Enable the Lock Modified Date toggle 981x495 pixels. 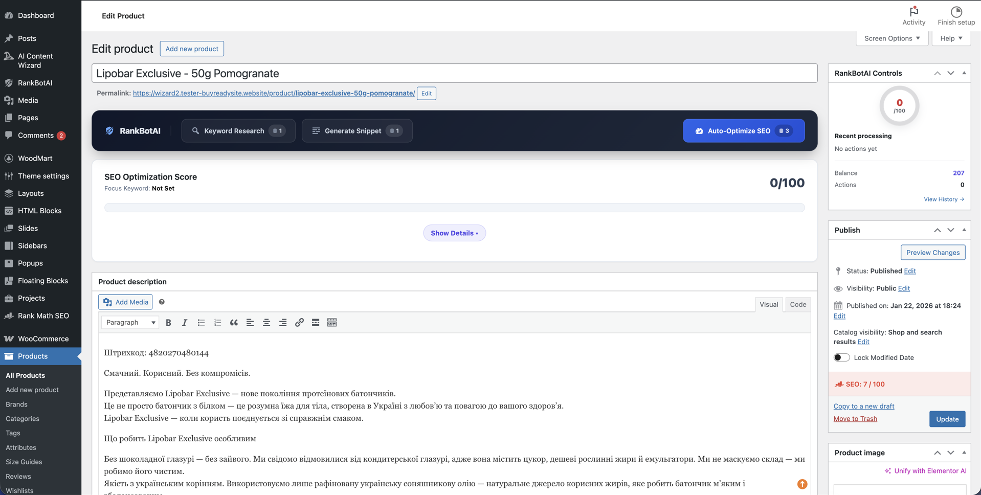tap(841, 357)
